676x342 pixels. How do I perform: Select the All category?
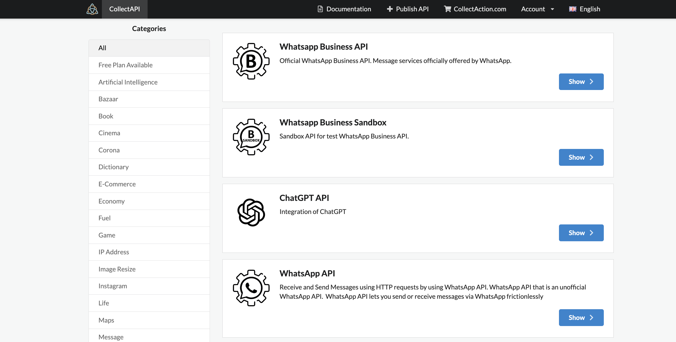[x=149, y=48]
